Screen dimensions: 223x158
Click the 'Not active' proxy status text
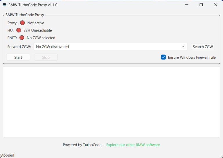point(36,23)
